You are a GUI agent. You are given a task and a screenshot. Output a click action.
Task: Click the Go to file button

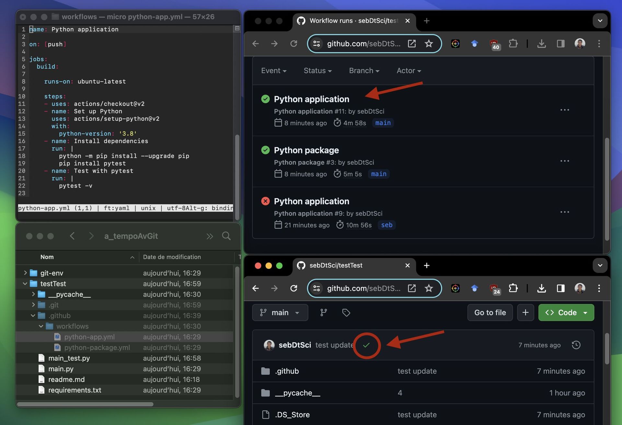(x=490, y=312)
